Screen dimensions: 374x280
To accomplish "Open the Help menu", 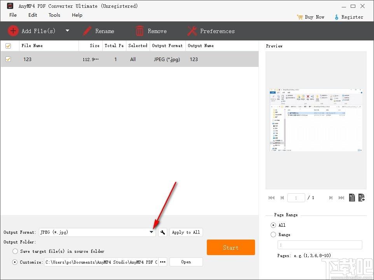I will (x=77, y=15).
